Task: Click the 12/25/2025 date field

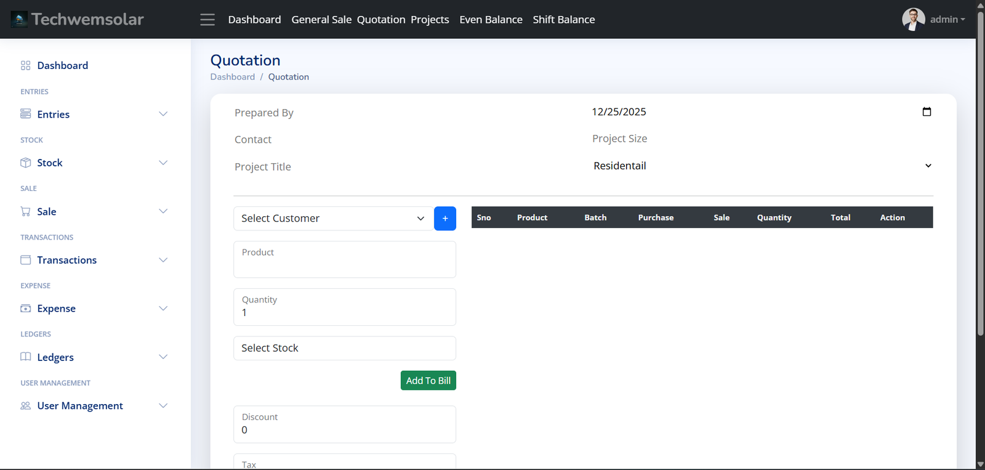Action: [762, 111]
